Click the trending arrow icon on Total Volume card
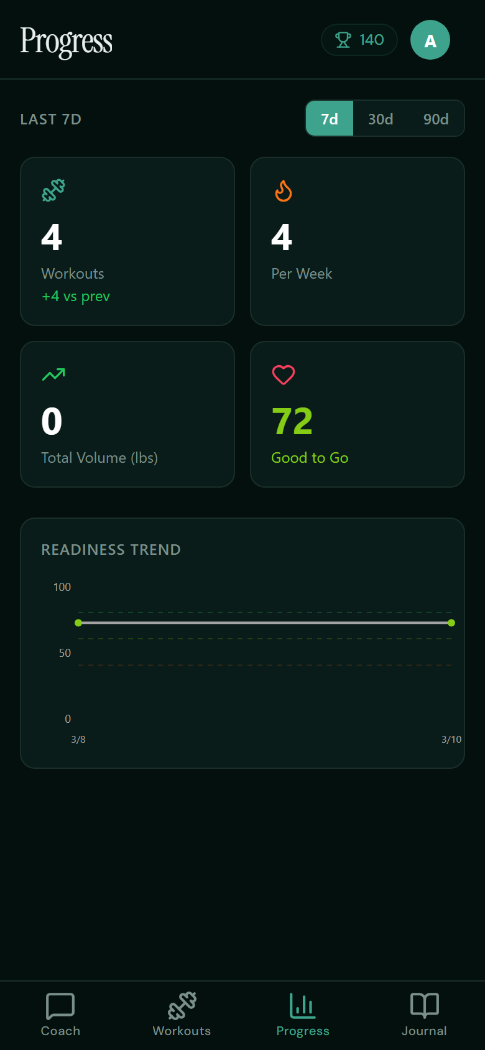The width and height of the screenshot is (485, 1050). [x=53, y=374]
